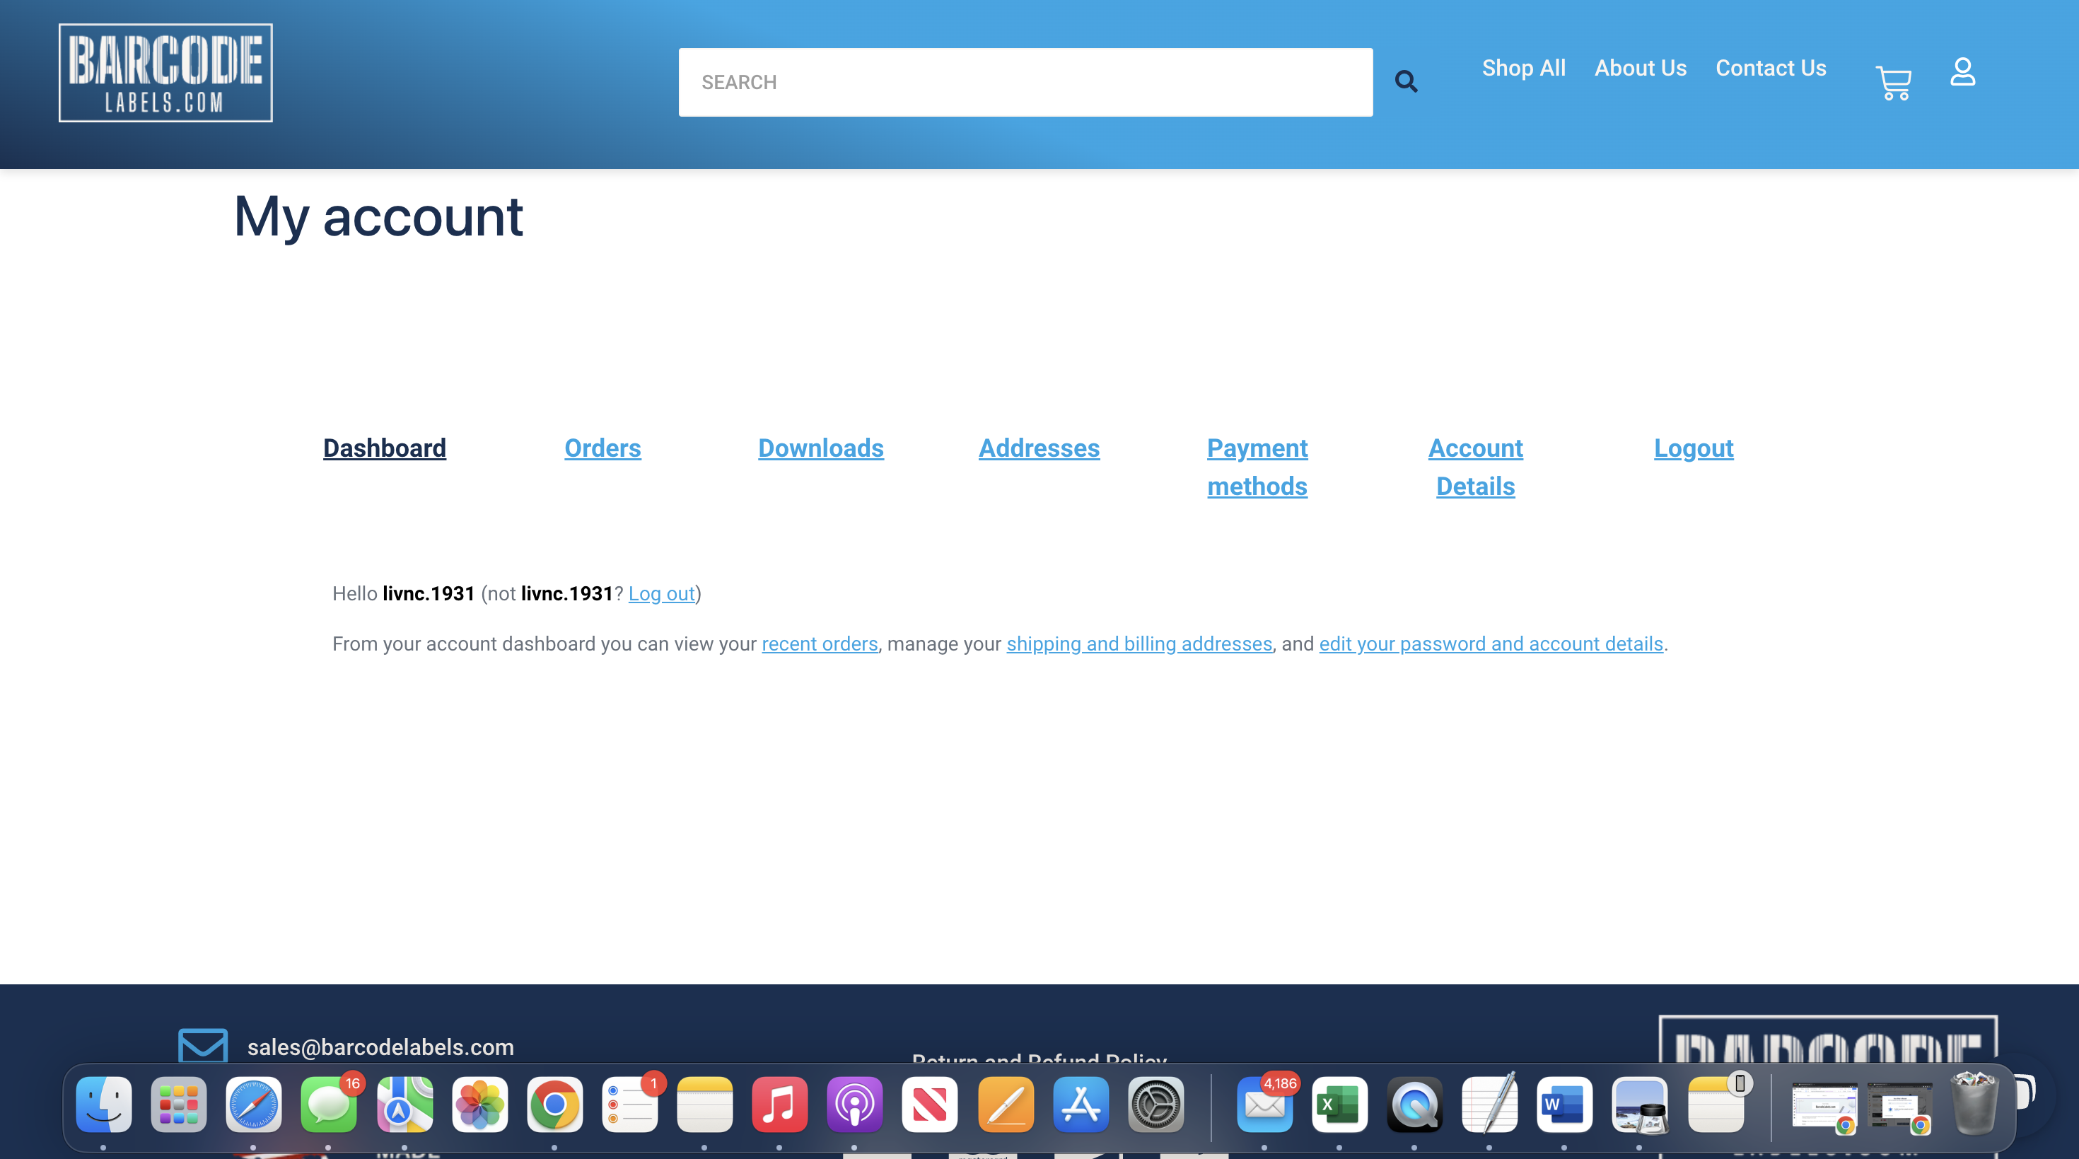Click the search magnifier icon

coord(1406,81)
